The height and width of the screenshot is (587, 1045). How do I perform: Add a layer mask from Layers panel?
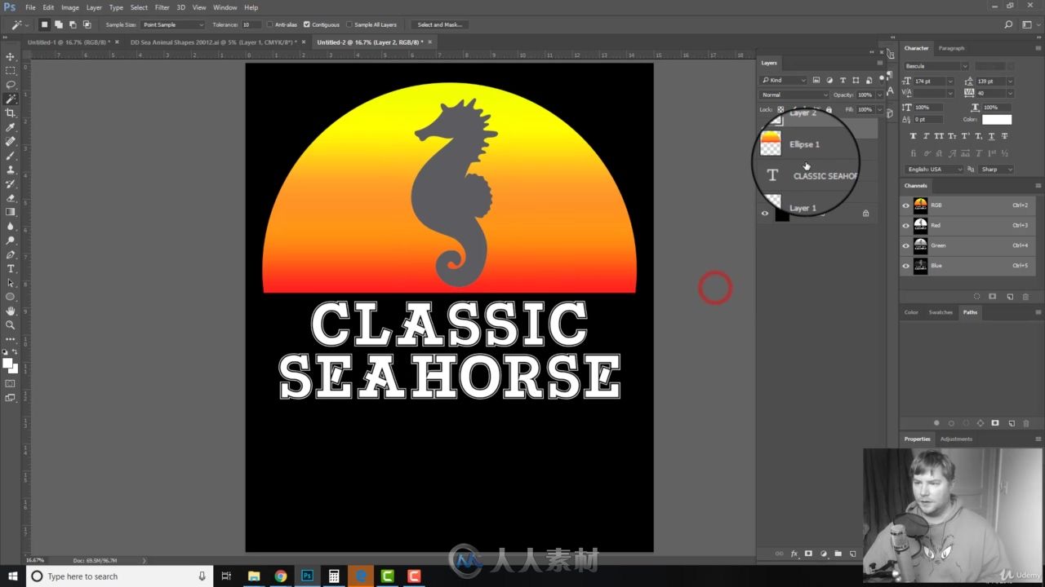(808, 554)
